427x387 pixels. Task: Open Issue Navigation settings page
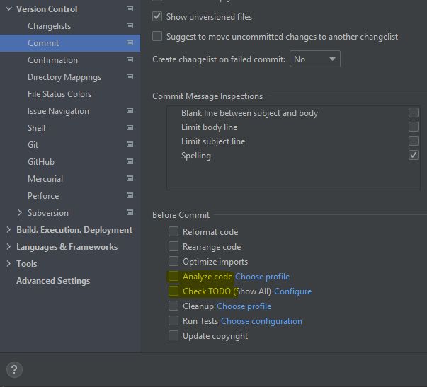click(59, 111)
